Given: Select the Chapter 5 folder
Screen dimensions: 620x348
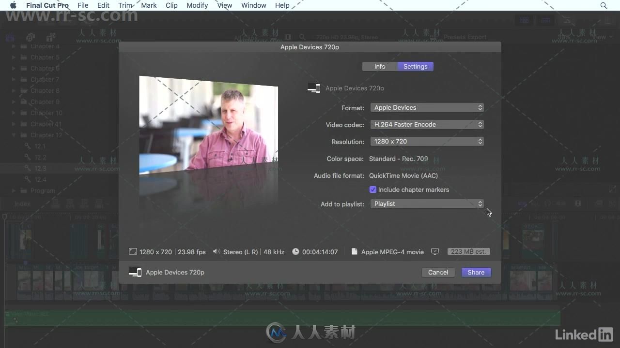Looking at the screenshot, I should pyautogui.click(x=45, y=57).
